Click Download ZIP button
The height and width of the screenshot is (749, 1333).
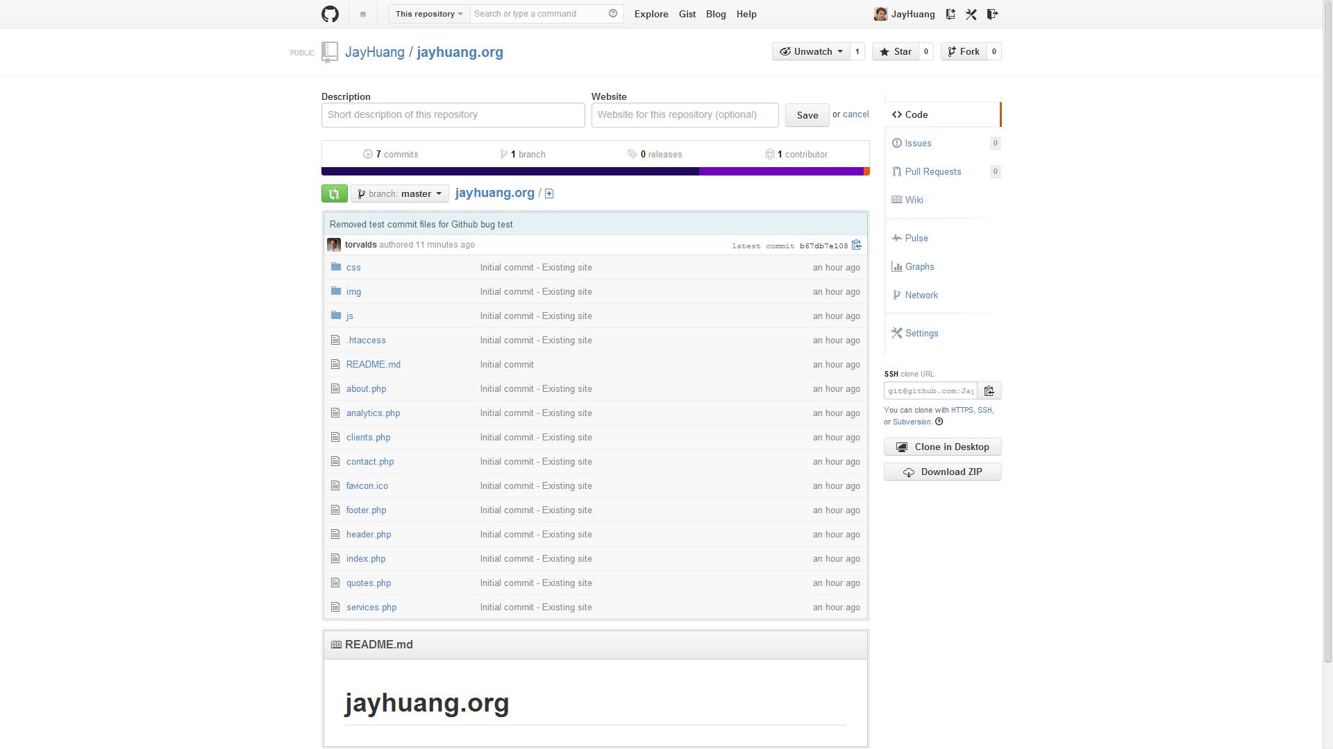click(943, 472)
